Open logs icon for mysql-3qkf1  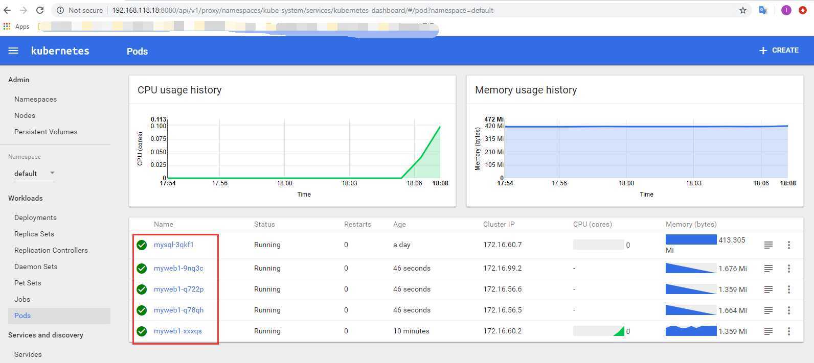[x=768, y=245]
